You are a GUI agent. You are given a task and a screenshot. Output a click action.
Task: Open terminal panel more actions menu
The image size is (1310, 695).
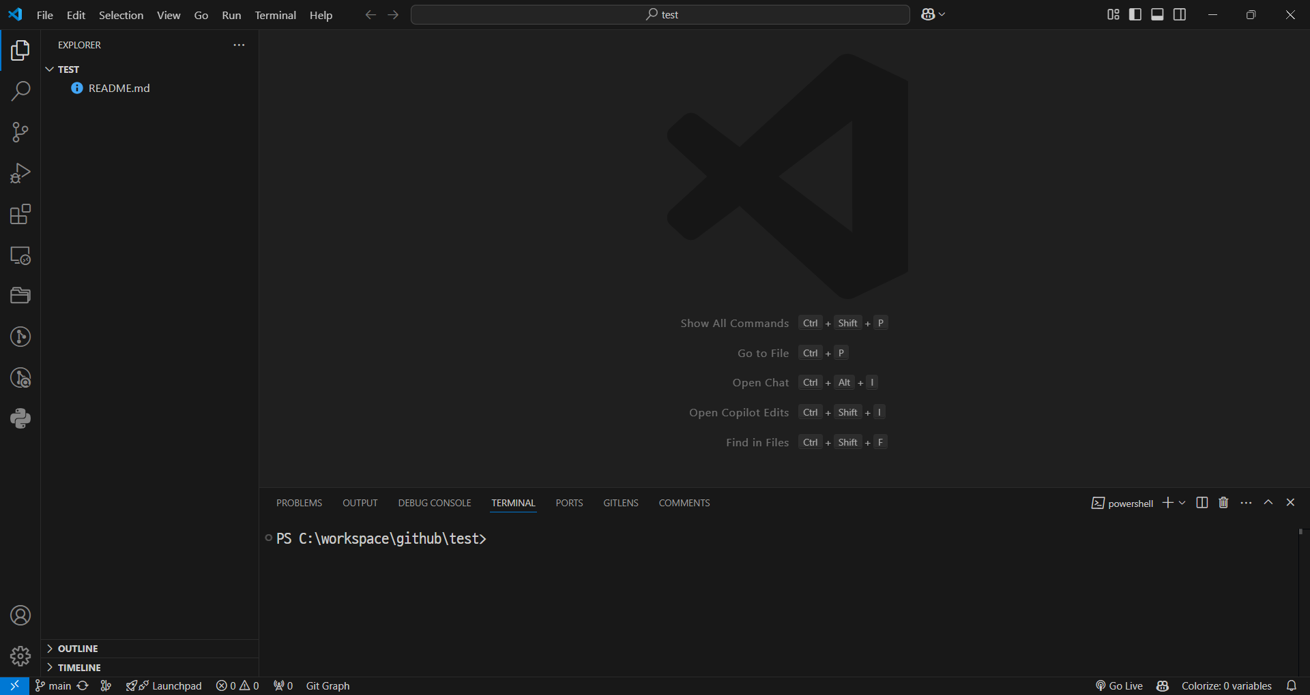point(1246,502)
